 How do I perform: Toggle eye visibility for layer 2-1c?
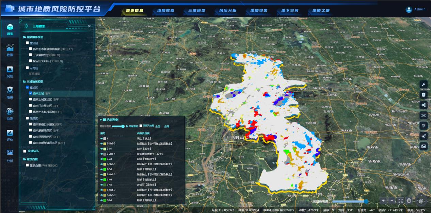click(101, 149)
